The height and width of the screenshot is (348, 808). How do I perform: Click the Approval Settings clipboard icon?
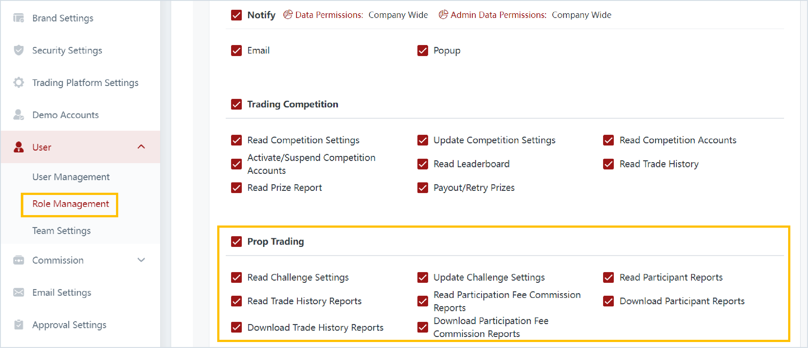click(x=19, y=324)
